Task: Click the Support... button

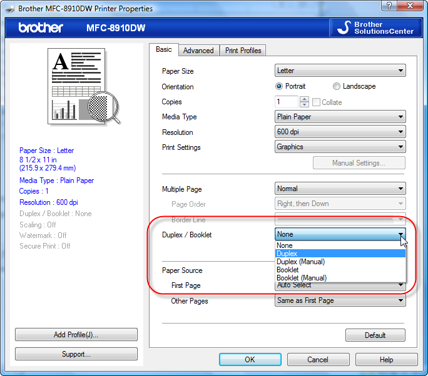Action: [x=76, y=354]
